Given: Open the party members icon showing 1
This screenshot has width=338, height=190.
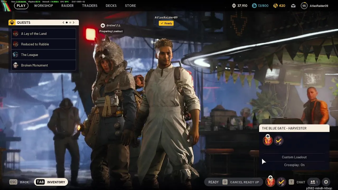Looking at the screenshot, I should [x=314, y=182].
